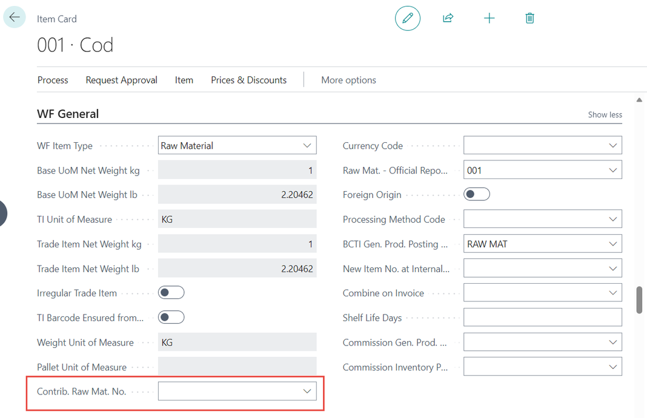Click the scroll up arrow near Show less
Image resolution: width=647 pixels, height=418 pixels.
(x=639, y=100)
